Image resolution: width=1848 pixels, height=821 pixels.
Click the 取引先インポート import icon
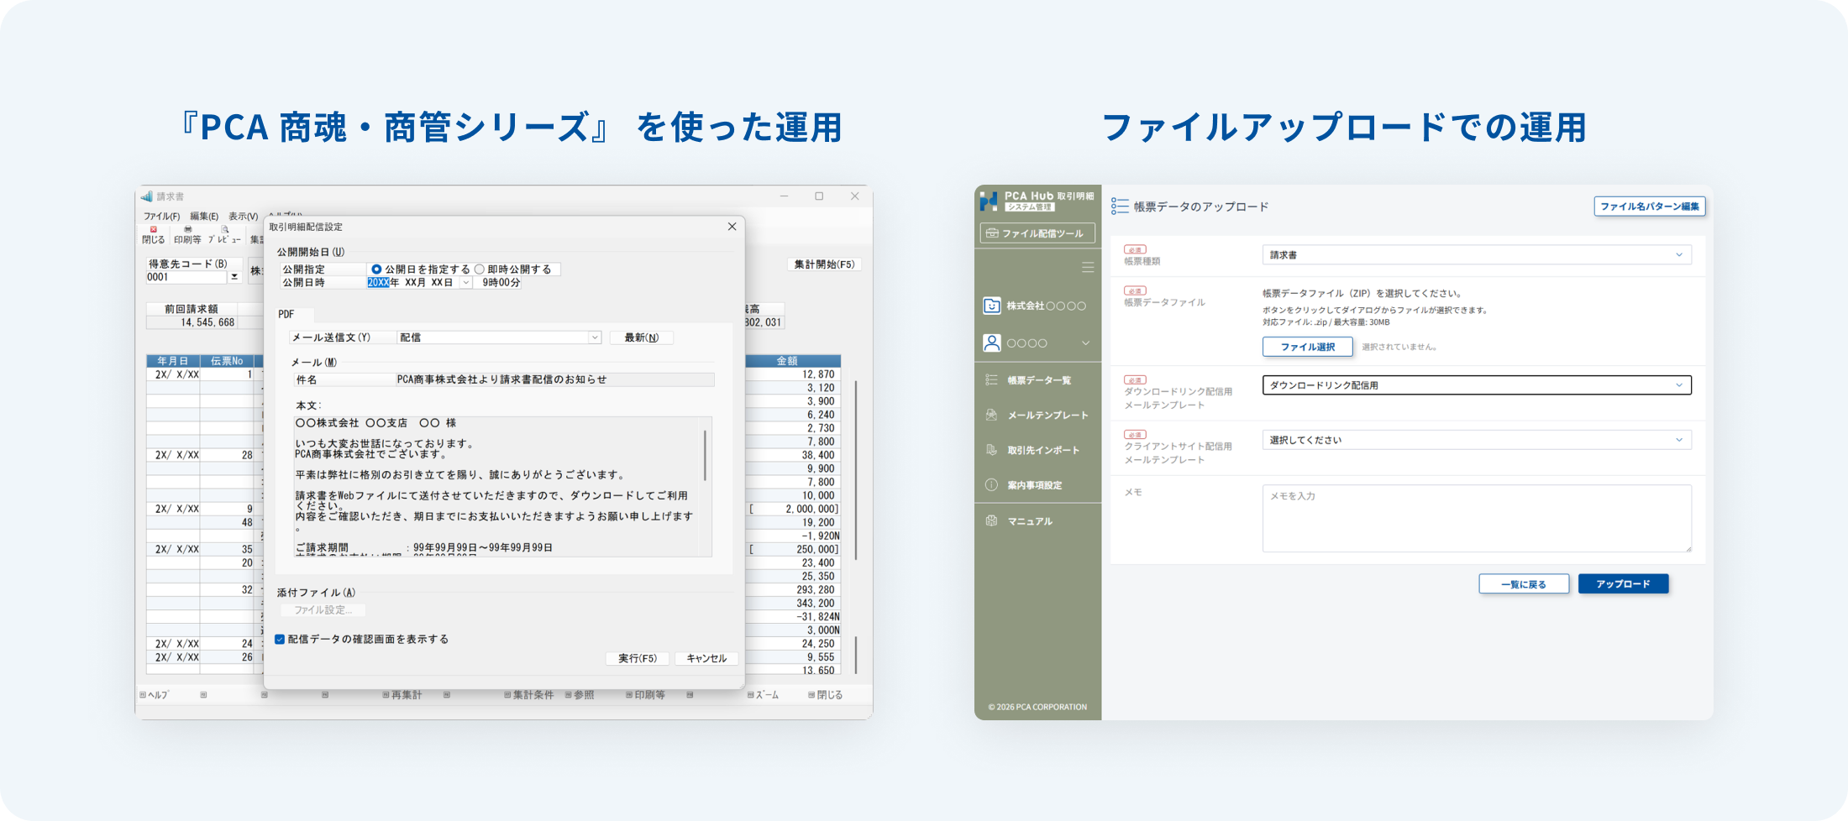tap(991, 450)
